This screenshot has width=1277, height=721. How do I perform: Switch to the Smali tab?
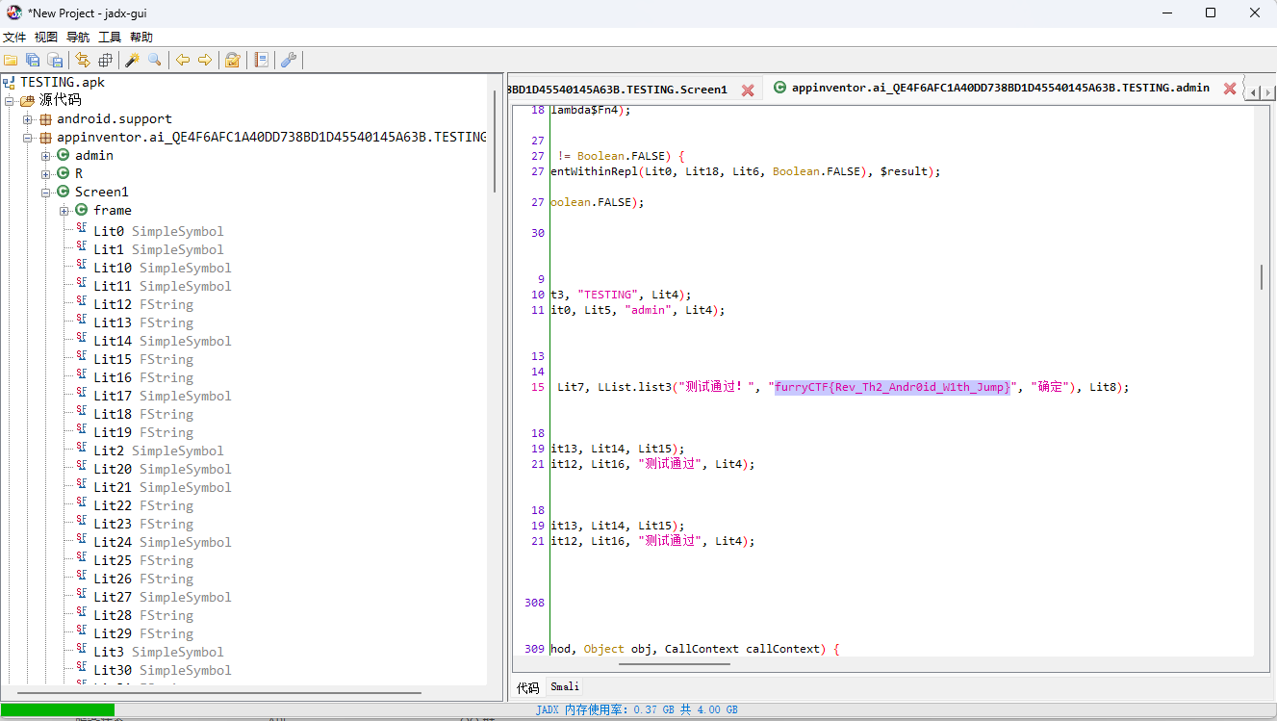[x=565, y=687]
